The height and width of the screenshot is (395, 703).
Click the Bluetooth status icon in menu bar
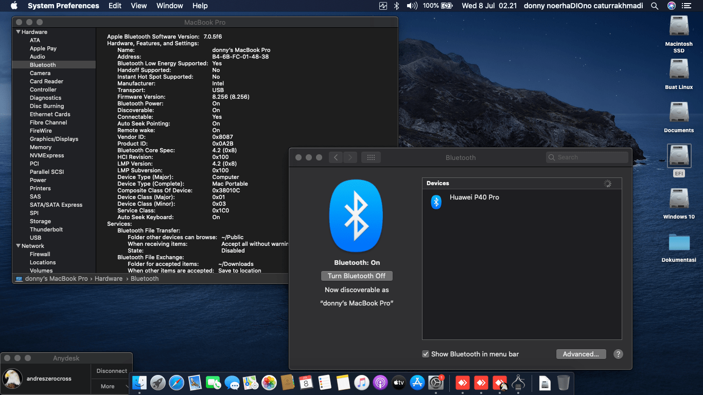pos(396,6)
